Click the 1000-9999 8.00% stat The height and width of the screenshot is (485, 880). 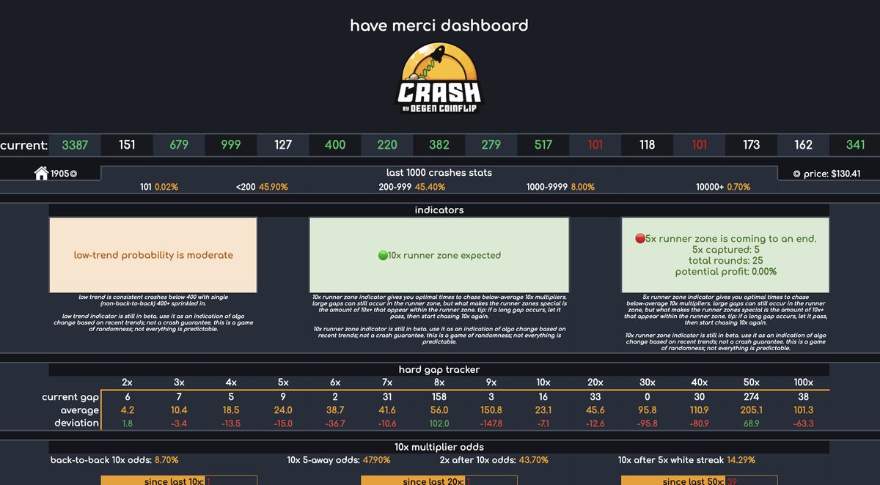coord(560,187)
